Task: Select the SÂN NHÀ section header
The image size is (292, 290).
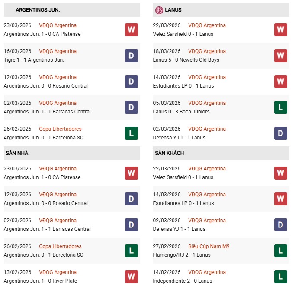Action: (17, 153)
